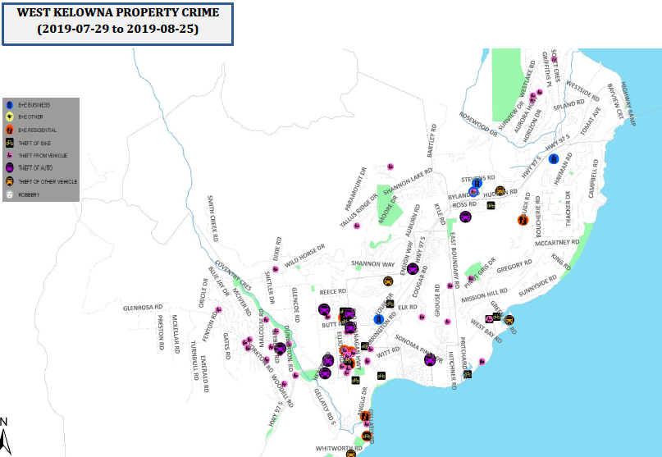Click the West Kelowna Property Crime title box
Image resolution: width=662 pixels, height=457 pixels.
(117, 22)
